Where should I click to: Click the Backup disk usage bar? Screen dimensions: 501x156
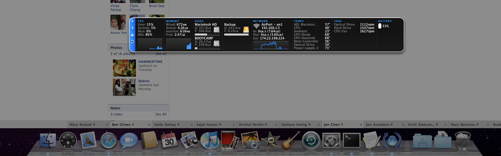(x=237, y=34)
